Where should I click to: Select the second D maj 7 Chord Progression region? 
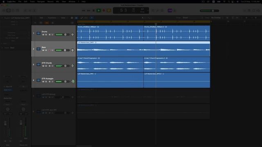(x=177, y=65)
